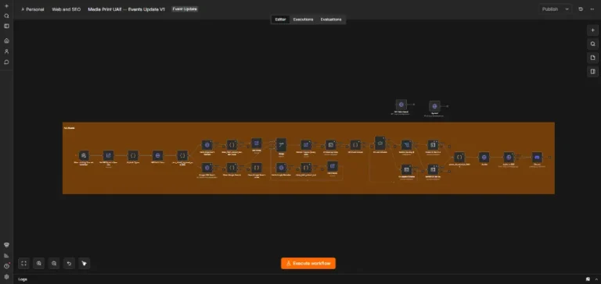Go to home overview in sidebar
Viewport: 601px width, 284px height.
[x=6, y=41]
